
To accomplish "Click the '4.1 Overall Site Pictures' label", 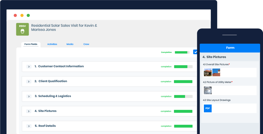I will (216, 64).
